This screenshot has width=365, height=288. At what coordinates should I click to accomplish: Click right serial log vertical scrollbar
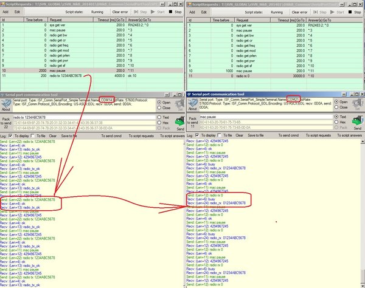pyautogui.click(x=363, y=213)
